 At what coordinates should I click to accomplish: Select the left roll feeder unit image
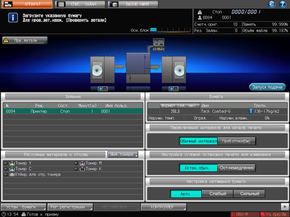(x=103, y=70)
